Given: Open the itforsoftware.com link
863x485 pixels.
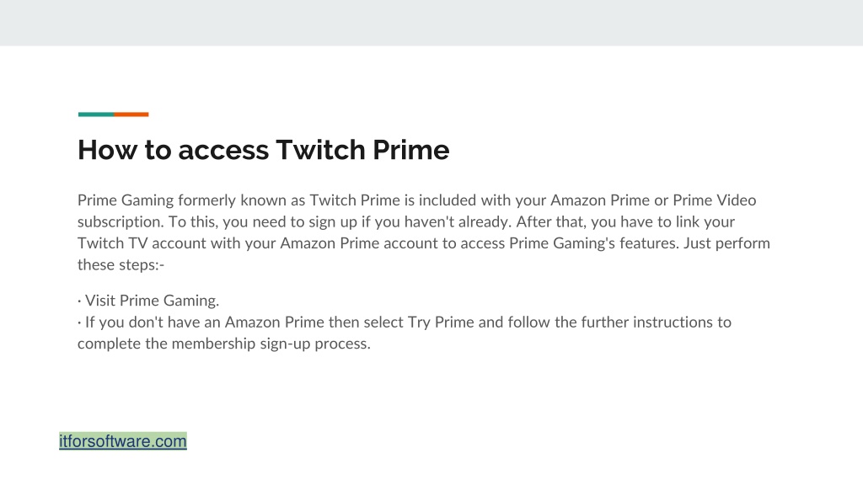Looking at the screenshot, I should click(x=123, y=441).
